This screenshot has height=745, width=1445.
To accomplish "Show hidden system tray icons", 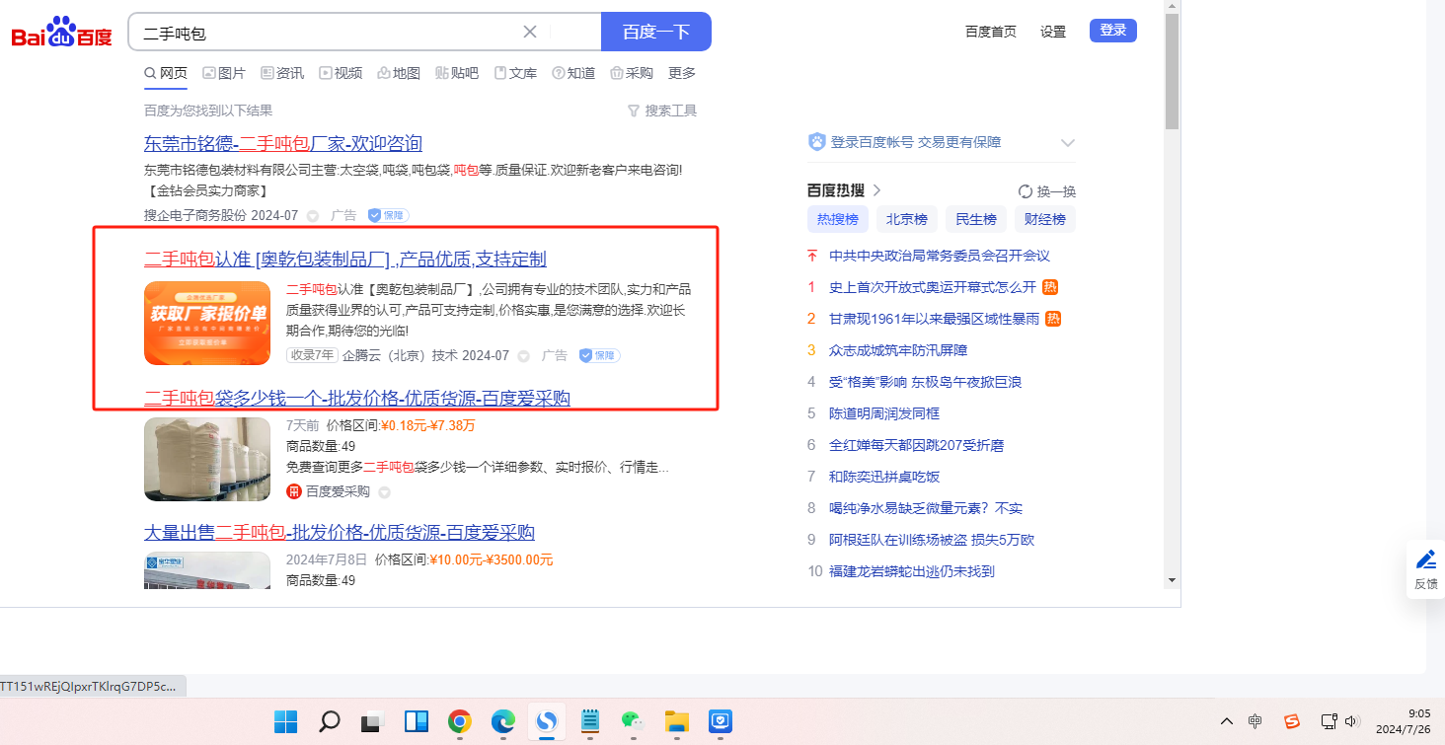I will 1227,721.
